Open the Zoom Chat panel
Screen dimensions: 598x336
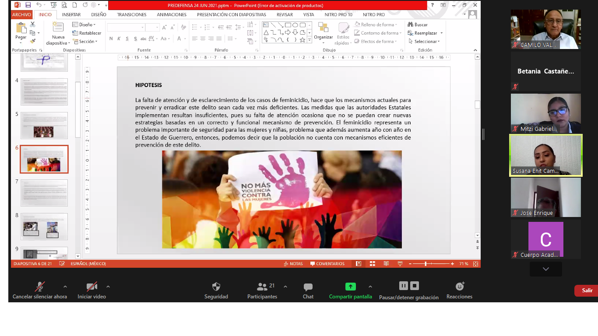tap(308, 289)
